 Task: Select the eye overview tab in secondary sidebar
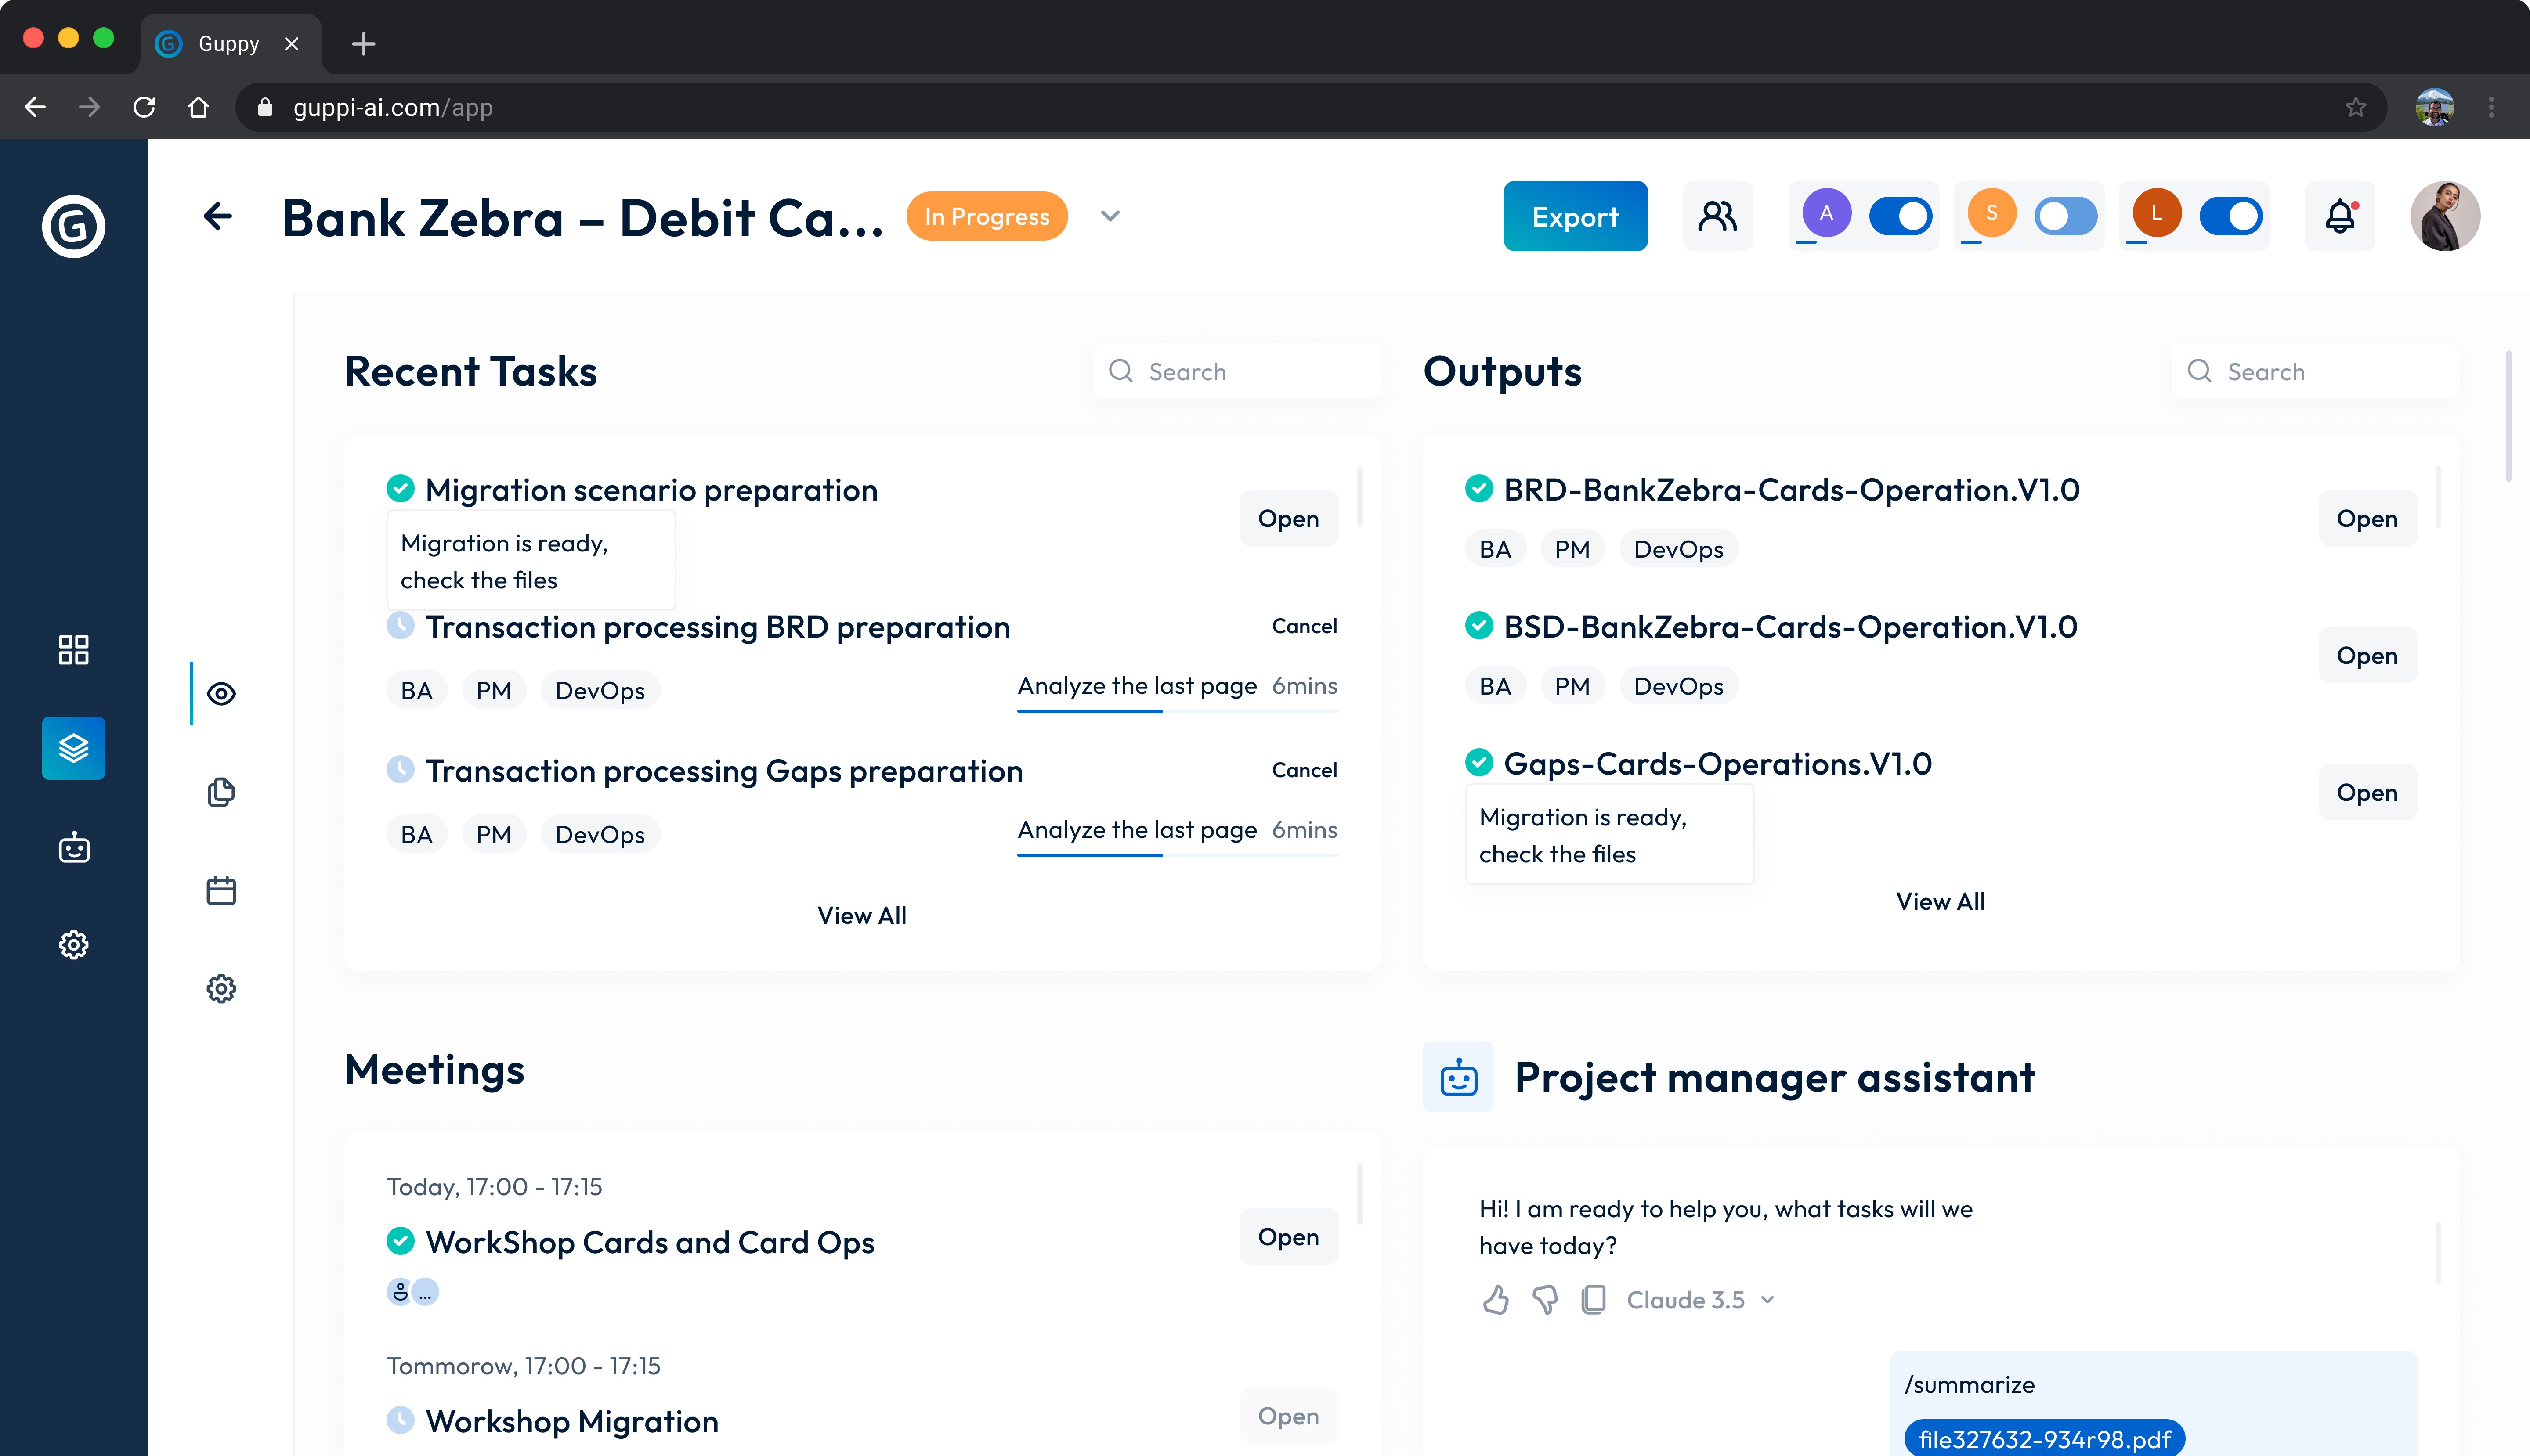pos(221,694)
